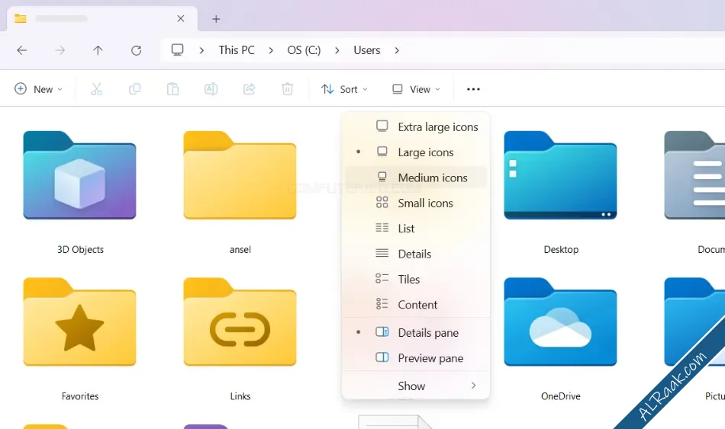The width and height of the screenshot is (725, 429).
Task: Switch to Tiles view
Action: [x=416, y=279]
